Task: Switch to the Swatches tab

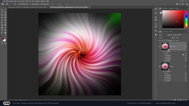Action: pyautogui.click(x=165, y=8)
